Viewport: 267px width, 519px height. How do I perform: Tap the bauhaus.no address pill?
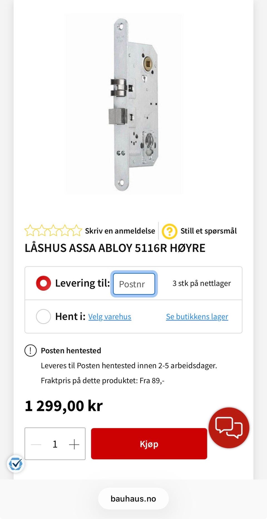coord(133,499)
